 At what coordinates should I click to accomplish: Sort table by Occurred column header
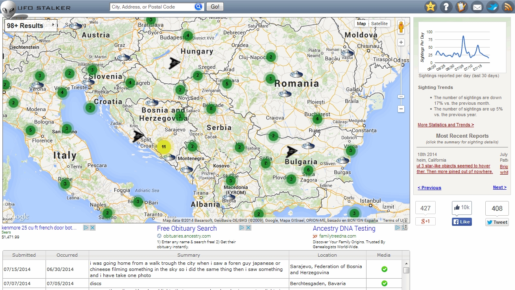pyautogui.click(x=67, y=255)
